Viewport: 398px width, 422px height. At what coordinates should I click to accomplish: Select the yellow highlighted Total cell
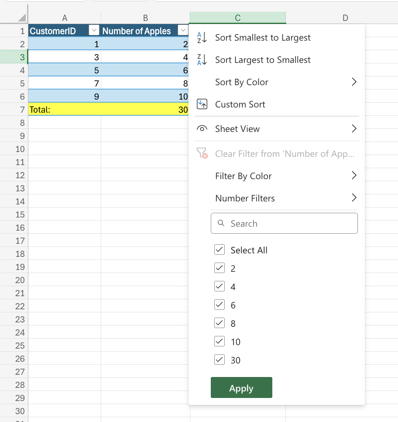pyautogui.click(x=65, y=109)
